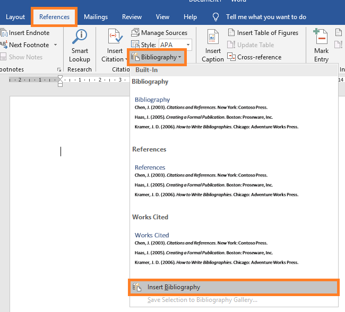This screenshot has height=312, width=345.
Task: Click Save Selection to Bibliography Gallery
Action: click(x=202, y=300)
